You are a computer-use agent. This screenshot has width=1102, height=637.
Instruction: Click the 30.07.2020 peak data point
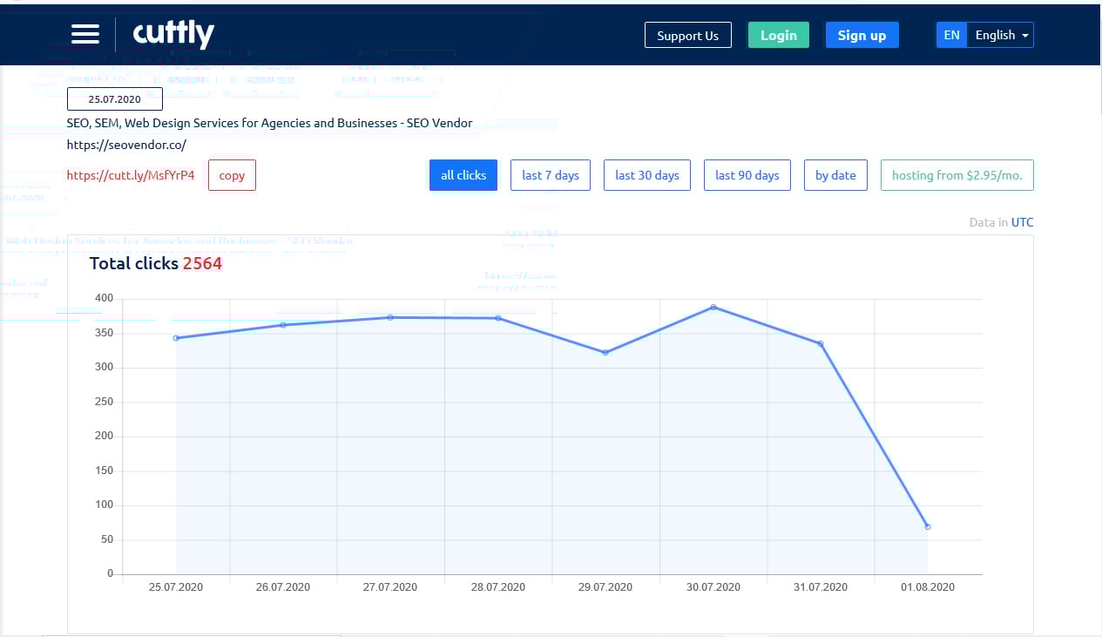click(713, 307)
